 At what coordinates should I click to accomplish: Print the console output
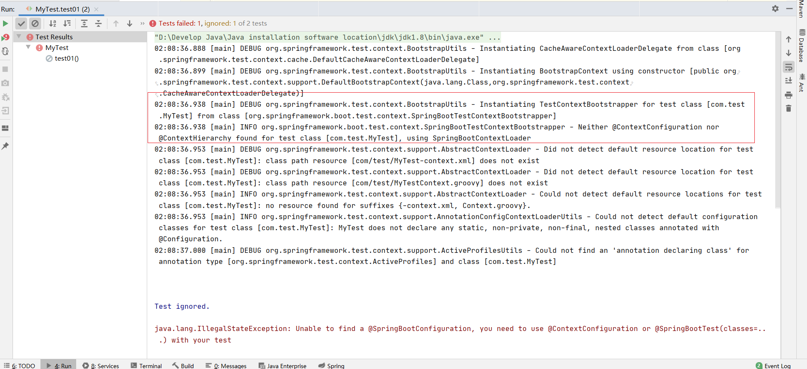789,95
